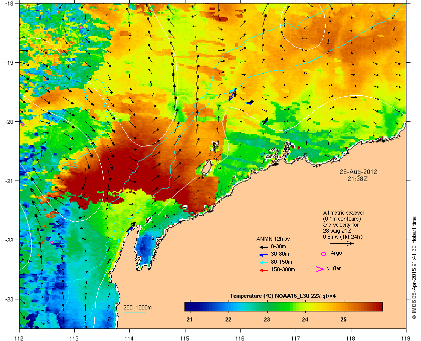The width and height of the screenshot is (421, 341).
Task: Click the drifter legend text
Action: pos(333,268)
